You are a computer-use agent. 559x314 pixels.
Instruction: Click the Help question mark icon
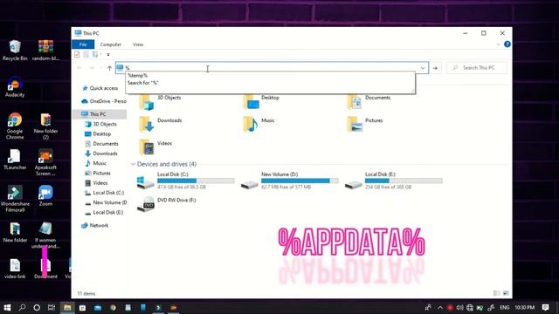507,44
